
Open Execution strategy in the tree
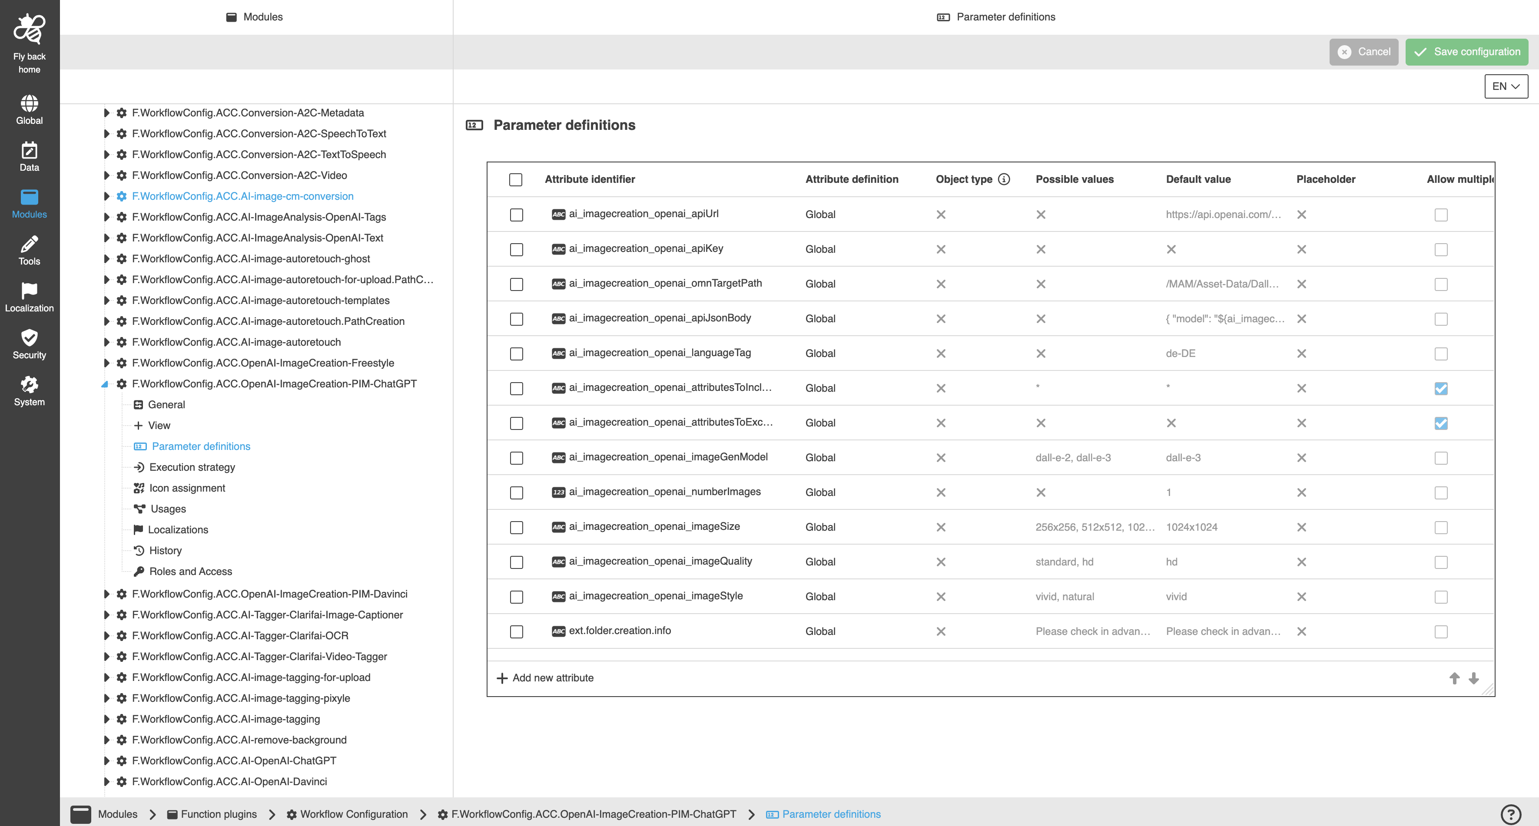click(x=192, y=467)
